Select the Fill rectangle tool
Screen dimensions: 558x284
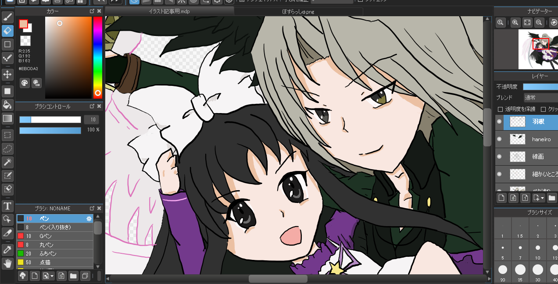[x=7, y=91]
